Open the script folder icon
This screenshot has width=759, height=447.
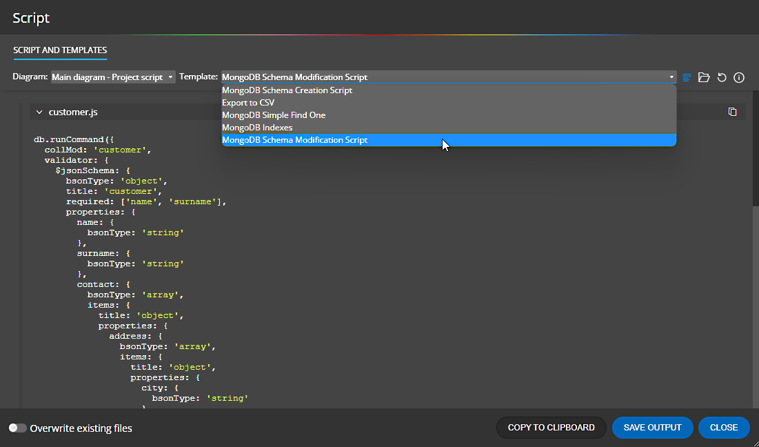[x=704, y=77]
